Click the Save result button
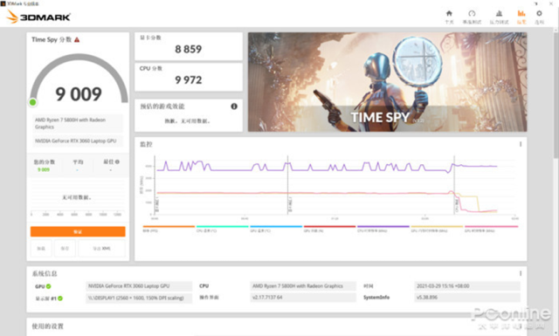This screenshot has width=559, height=336. click(x=65, y=249)
